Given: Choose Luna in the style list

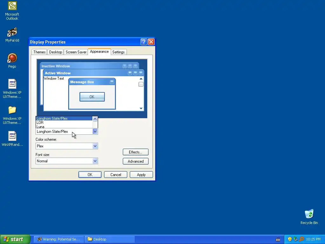Looking at the screenshot, I should [64, 126].
